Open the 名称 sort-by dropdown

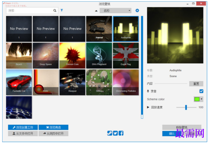116,11
